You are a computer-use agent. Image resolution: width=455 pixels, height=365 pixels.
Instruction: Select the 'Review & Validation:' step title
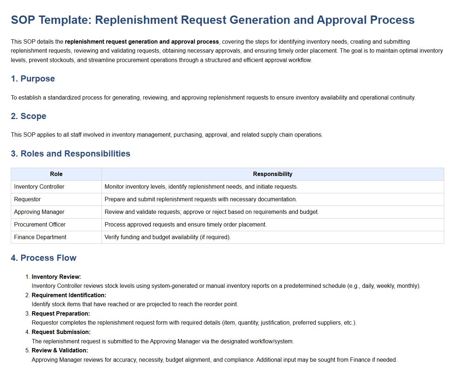coord(60,351)
